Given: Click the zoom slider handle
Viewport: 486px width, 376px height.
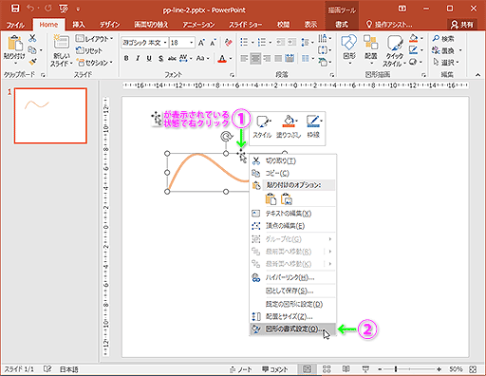Looking at the screenshot, I should tap(396, 369).
